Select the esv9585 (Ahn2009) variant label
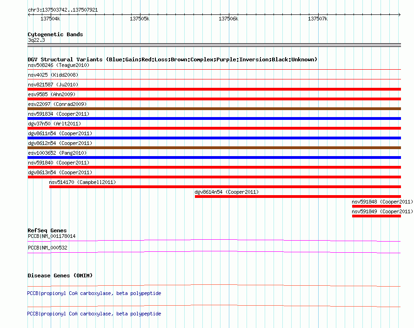 (52, 94)
